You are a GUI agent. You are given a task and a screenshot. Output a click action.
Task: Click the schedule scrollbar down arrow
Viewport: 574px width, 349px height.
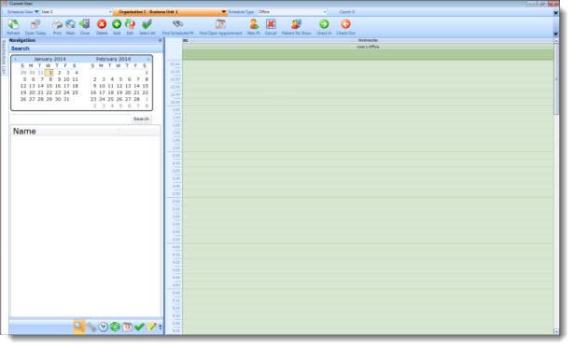[x=556, y=332]
